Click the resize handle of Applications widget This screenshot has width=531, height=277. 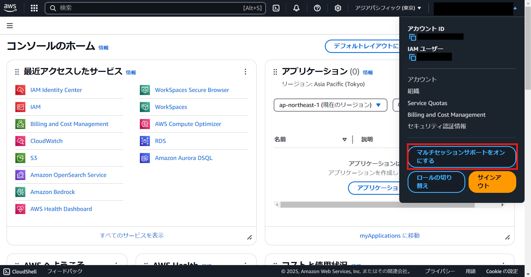pos(508,237)
